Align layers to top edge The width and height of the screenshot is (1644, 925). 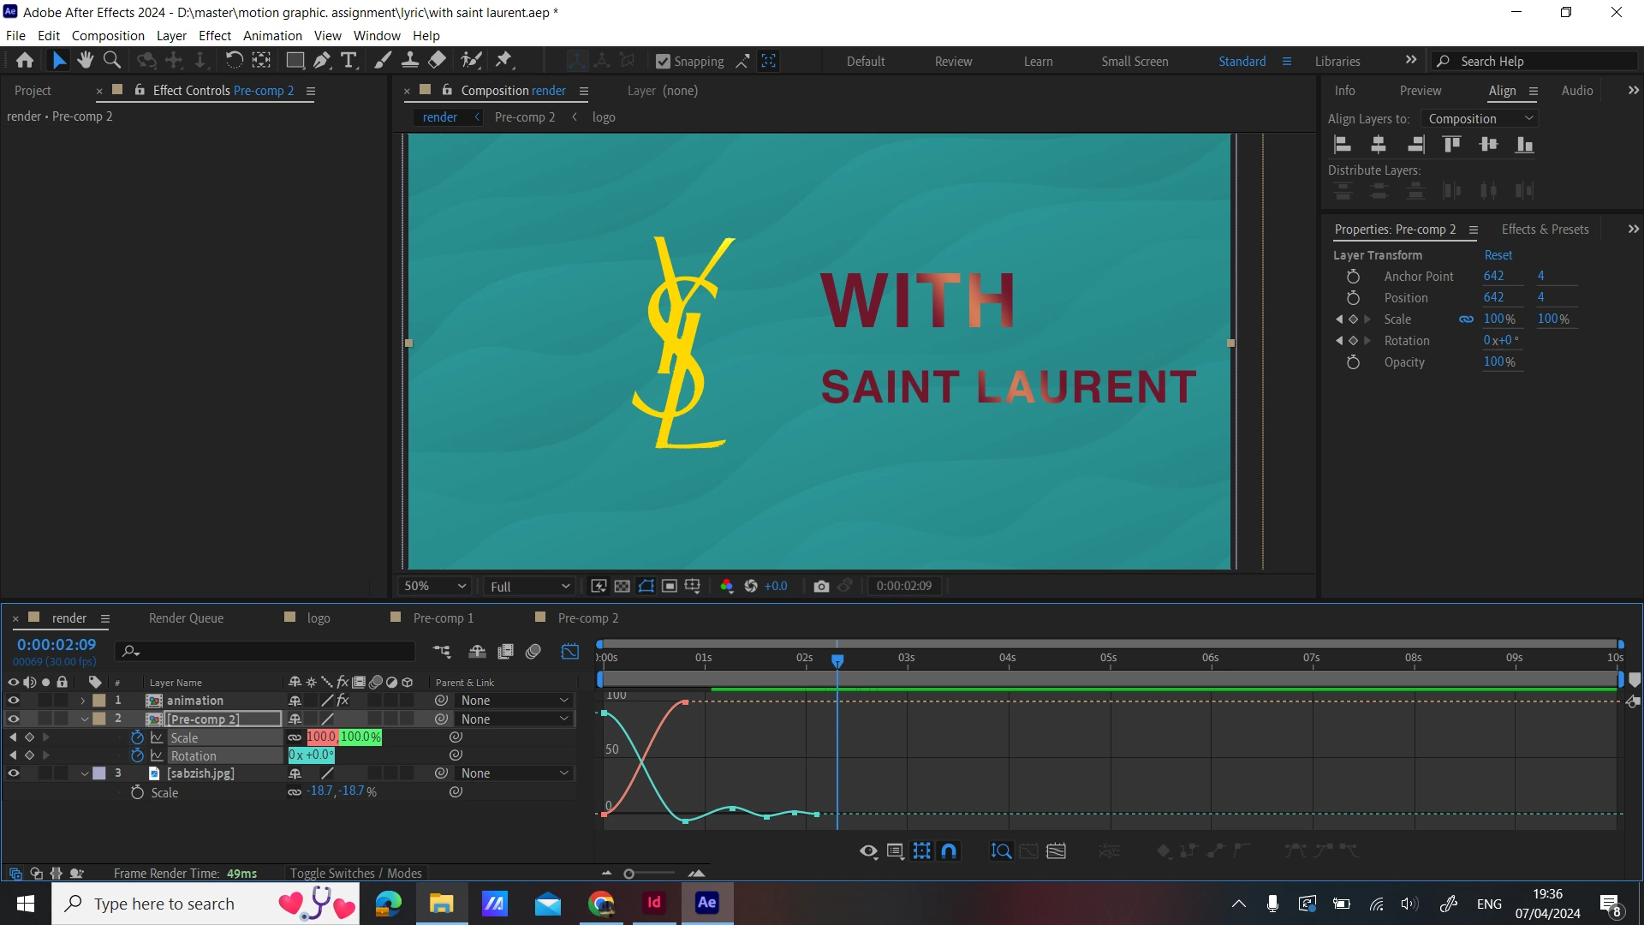click(1452, 145)
